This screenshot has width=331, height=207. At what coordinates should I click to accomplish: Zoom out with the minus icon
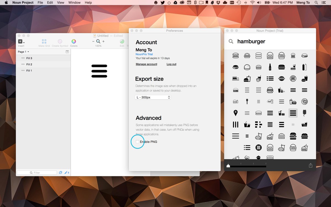(x=93, y=41)
